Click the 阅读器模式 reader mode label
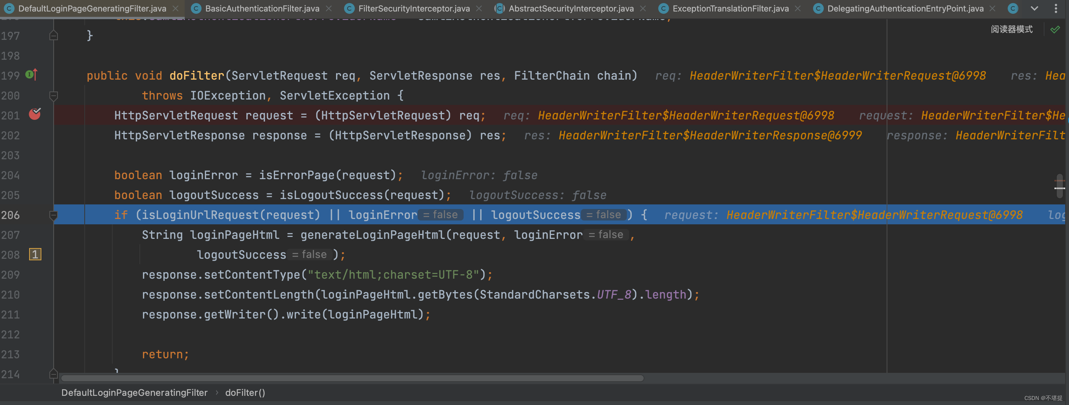 pyautogui.click(x=1012, y=29)
